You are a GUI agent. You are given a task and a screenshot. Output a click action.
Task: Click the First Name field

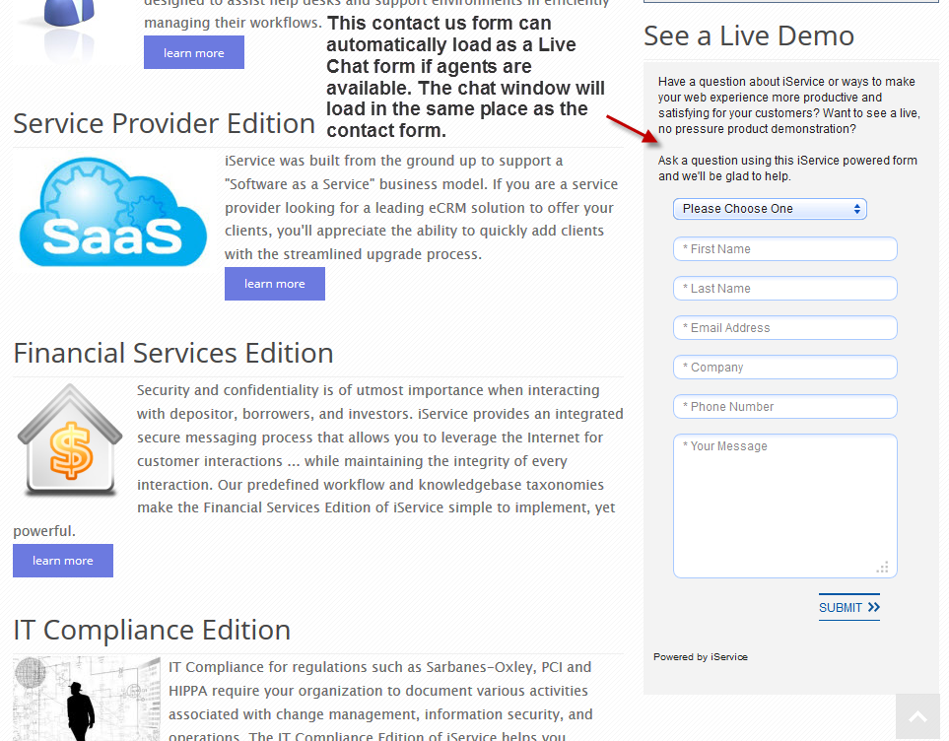pyautogui.click(x=784, y=249)
